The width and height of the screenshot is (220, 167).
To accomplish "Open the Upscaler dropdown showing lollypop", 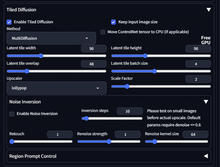I will 57,88.
